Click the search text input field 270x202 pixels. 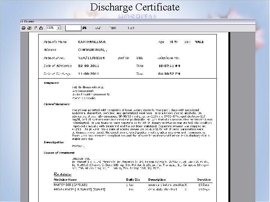click(x=73, y=28)
